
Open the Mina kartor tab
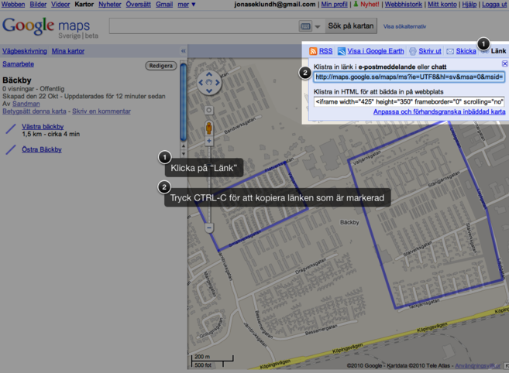[x=69, y=51]
